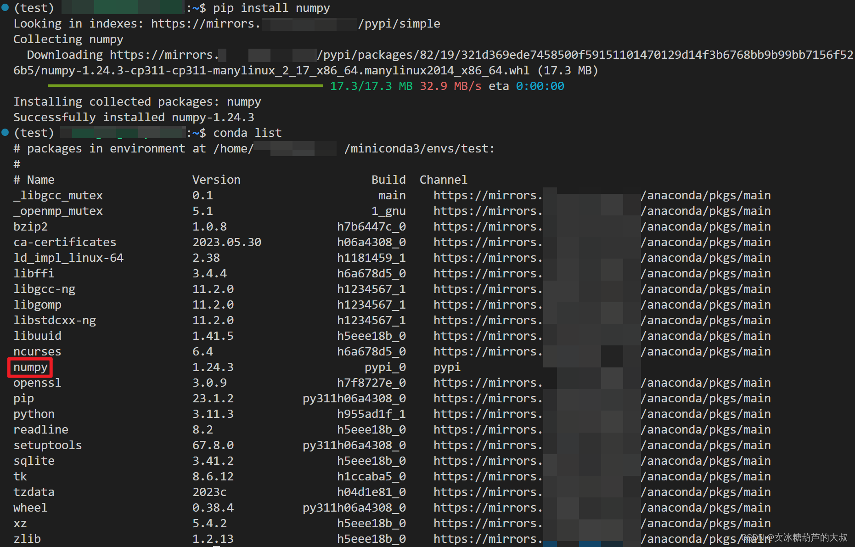Select the 'openssl' package name
855x547 pixels.
tap(38, 383)
